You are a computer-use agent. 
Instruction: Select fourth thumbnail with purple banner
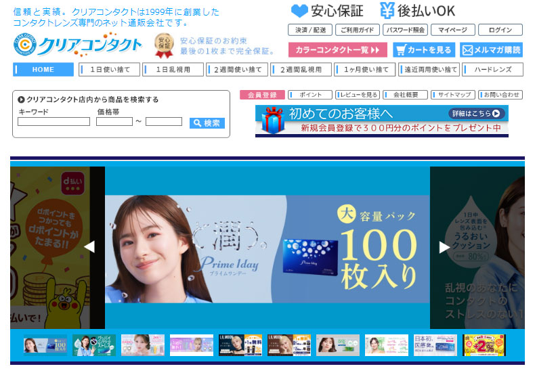pyautogui.click(x=192, y=345)
